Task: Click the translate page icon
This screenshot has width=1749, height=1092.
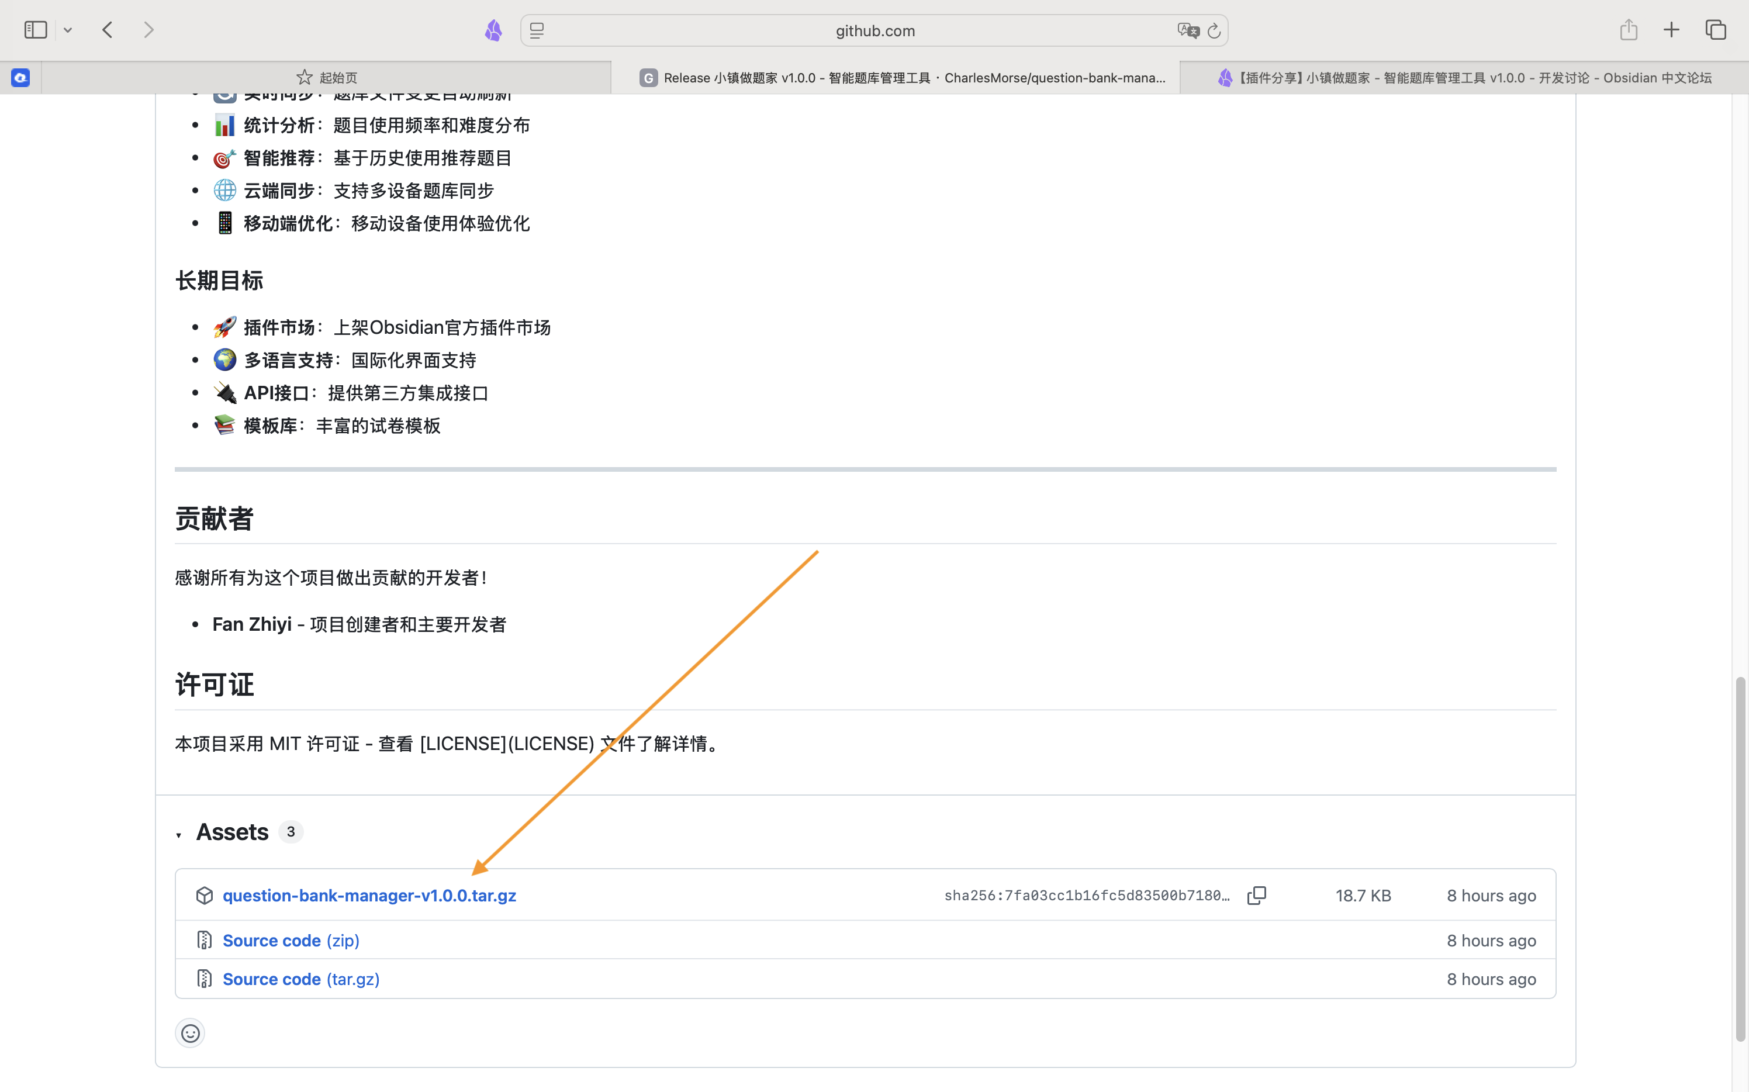Action: tap(1187, 30)
